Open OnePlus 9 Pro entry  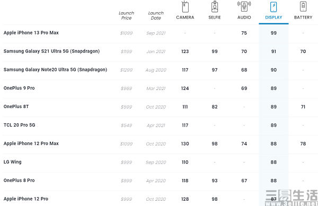19,88
